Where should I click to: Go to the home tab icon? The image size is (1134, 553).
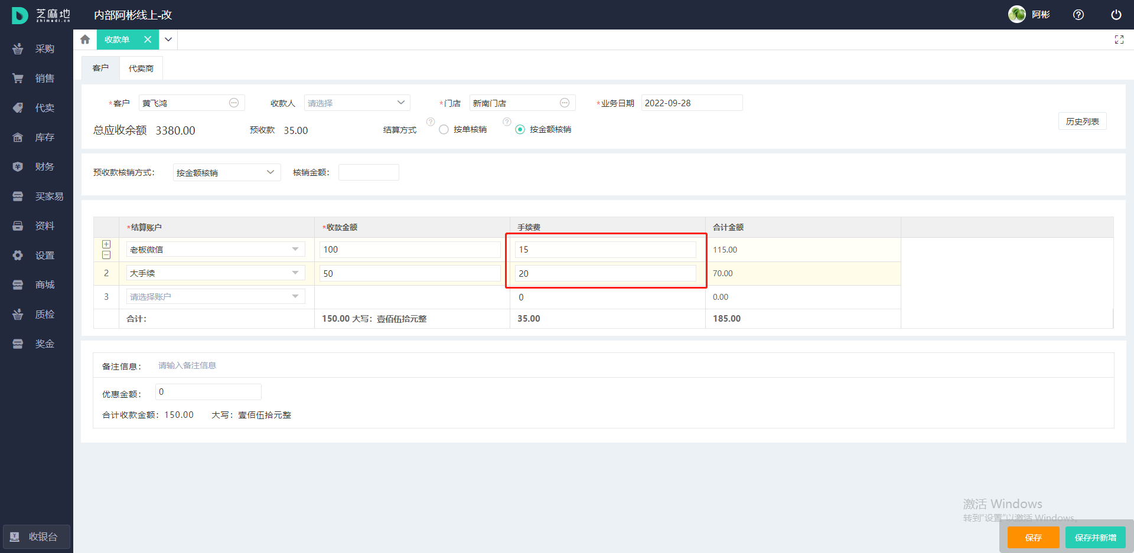click(x=85, y=40)
